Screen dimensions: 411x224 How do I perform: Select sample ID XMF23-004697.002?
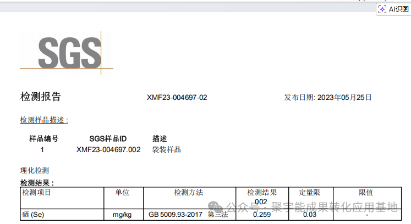click(108, 150)
